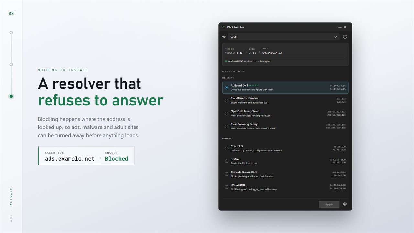Choose the dns0.eu radio button
Image resolution: width=414 pixels, height=233 pixels.
(226, 161)
